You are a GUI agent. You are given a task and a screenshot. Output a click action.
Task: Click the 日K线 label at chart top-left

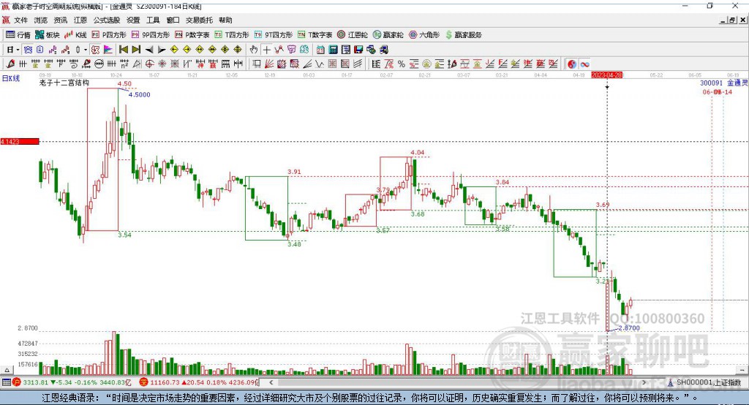11,78
